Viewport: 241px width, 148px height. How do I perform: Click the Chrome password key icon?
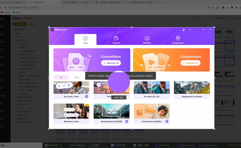(209, 8)
